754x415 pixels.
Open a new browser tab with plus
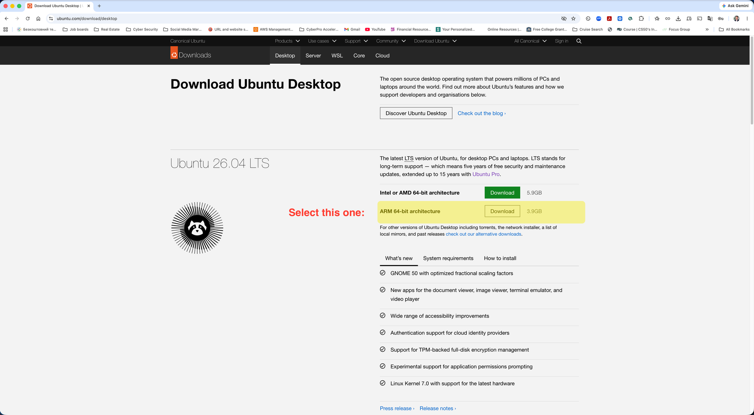(x=99, y=6)
